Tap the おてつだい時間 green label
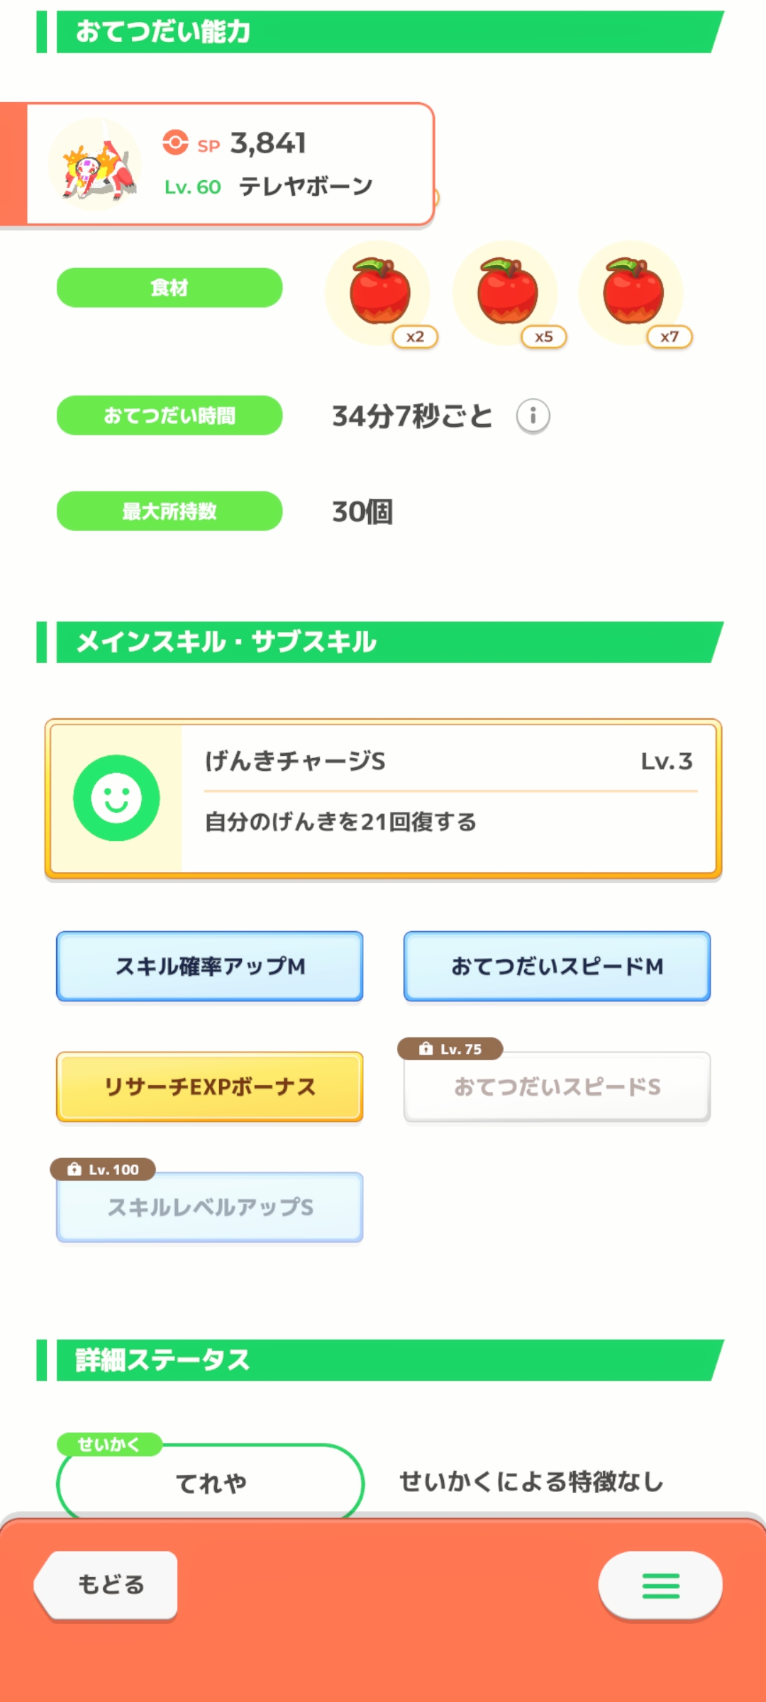This screenshot has width=766, height=1702. click(170, 416)
